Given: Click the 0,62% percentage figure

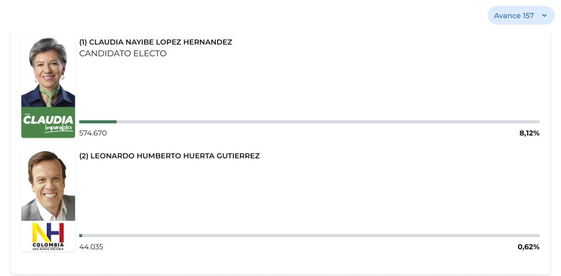Looking at the screenshot, I should [528, 247].
